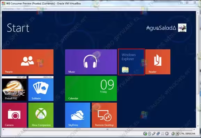
Task: Click the display status icon in status bar
Action: [x=167, y=133]
